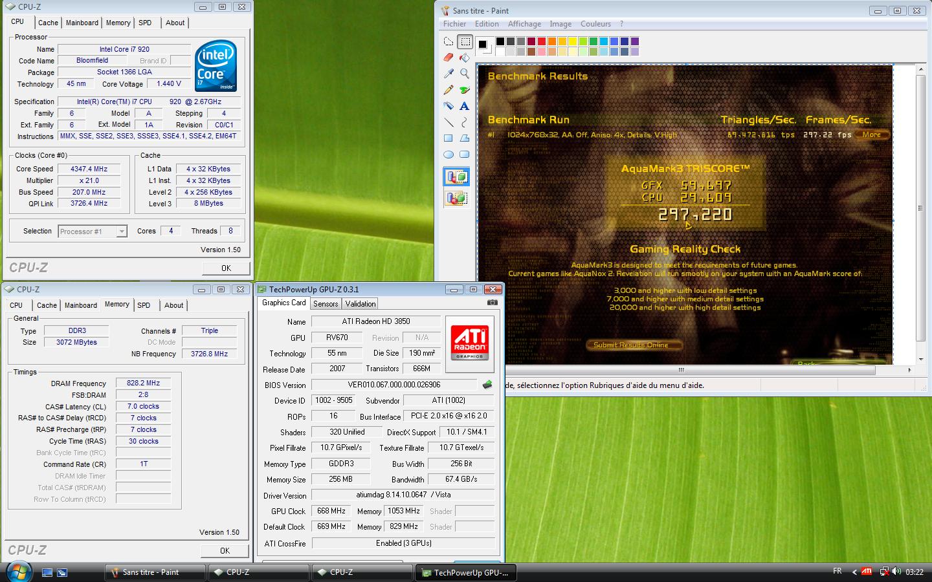Open the volume speaker tray icon

tap(896, 572)
